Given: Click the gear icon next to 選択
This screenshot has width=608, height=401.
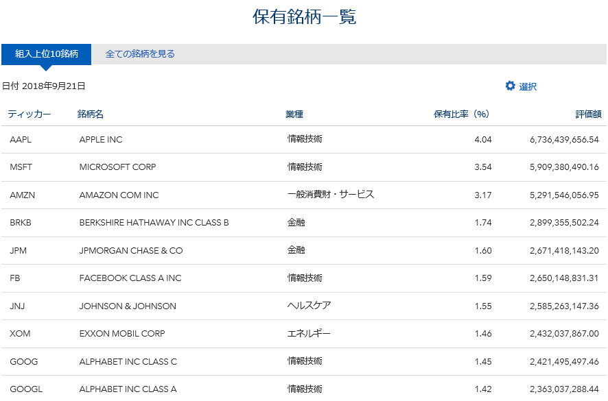Looking at the screenshot, I should (x=511, y=86).
